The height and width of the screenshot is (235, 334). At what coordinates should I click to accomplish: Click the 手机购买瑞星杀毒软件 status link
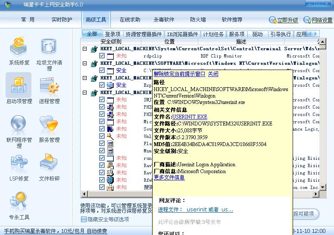(56, 231)
